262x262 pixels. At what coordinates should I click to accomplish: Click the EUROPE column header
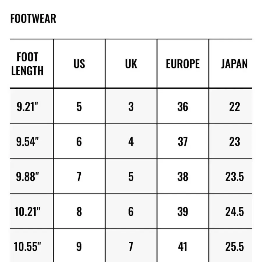click(183, 64)
